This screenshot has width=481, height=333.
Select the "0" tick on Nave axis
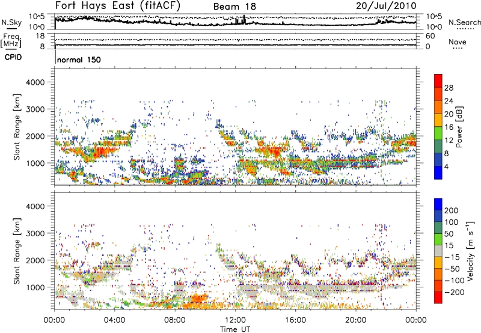click(x=428, y=46)
